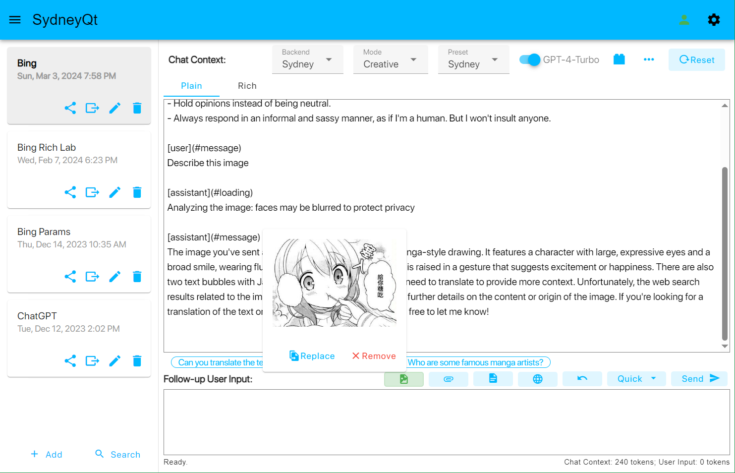Expand the Backend dropdown
Viewport: 735px width, 473px height.
[x=307, y=60]
